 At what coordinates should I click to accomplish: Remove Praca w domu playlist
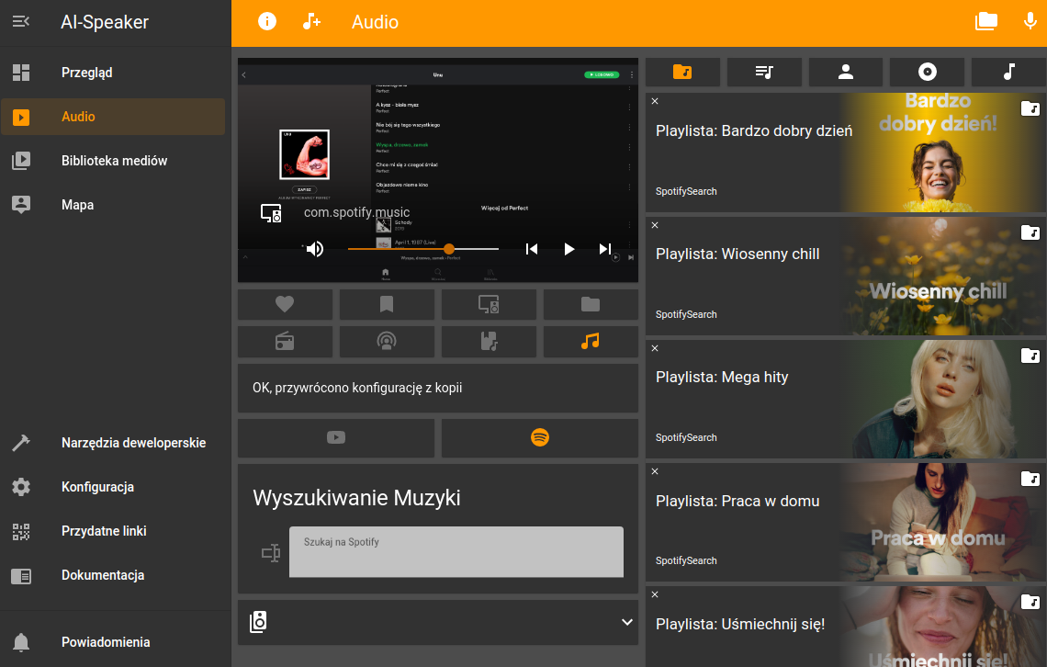(x=655, y=471)
